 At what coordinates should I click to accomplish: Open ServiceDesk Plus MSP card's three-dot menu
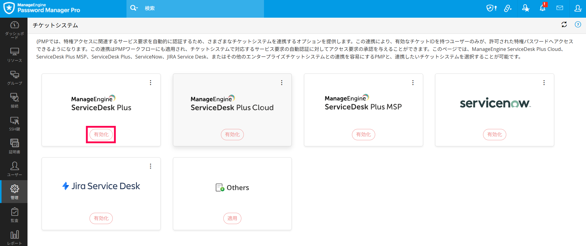coord(413,83)
